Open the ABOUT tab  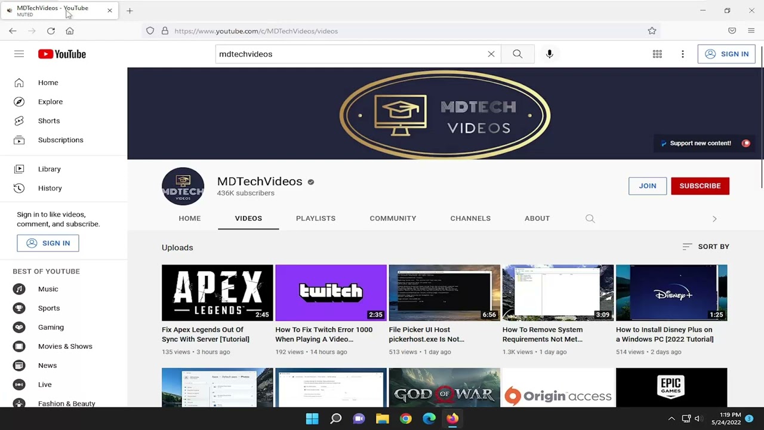coord(537,218)
